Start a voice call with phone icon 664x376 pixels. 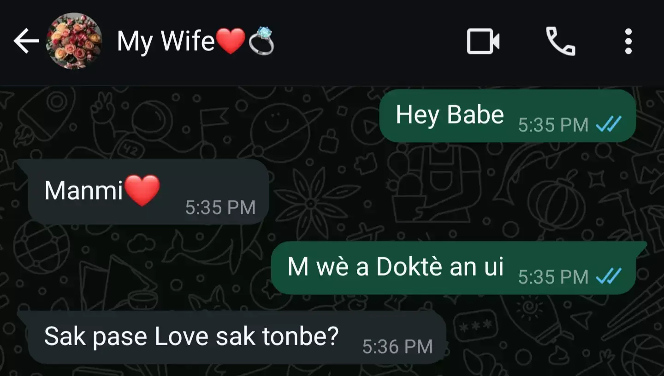[560, 41]
